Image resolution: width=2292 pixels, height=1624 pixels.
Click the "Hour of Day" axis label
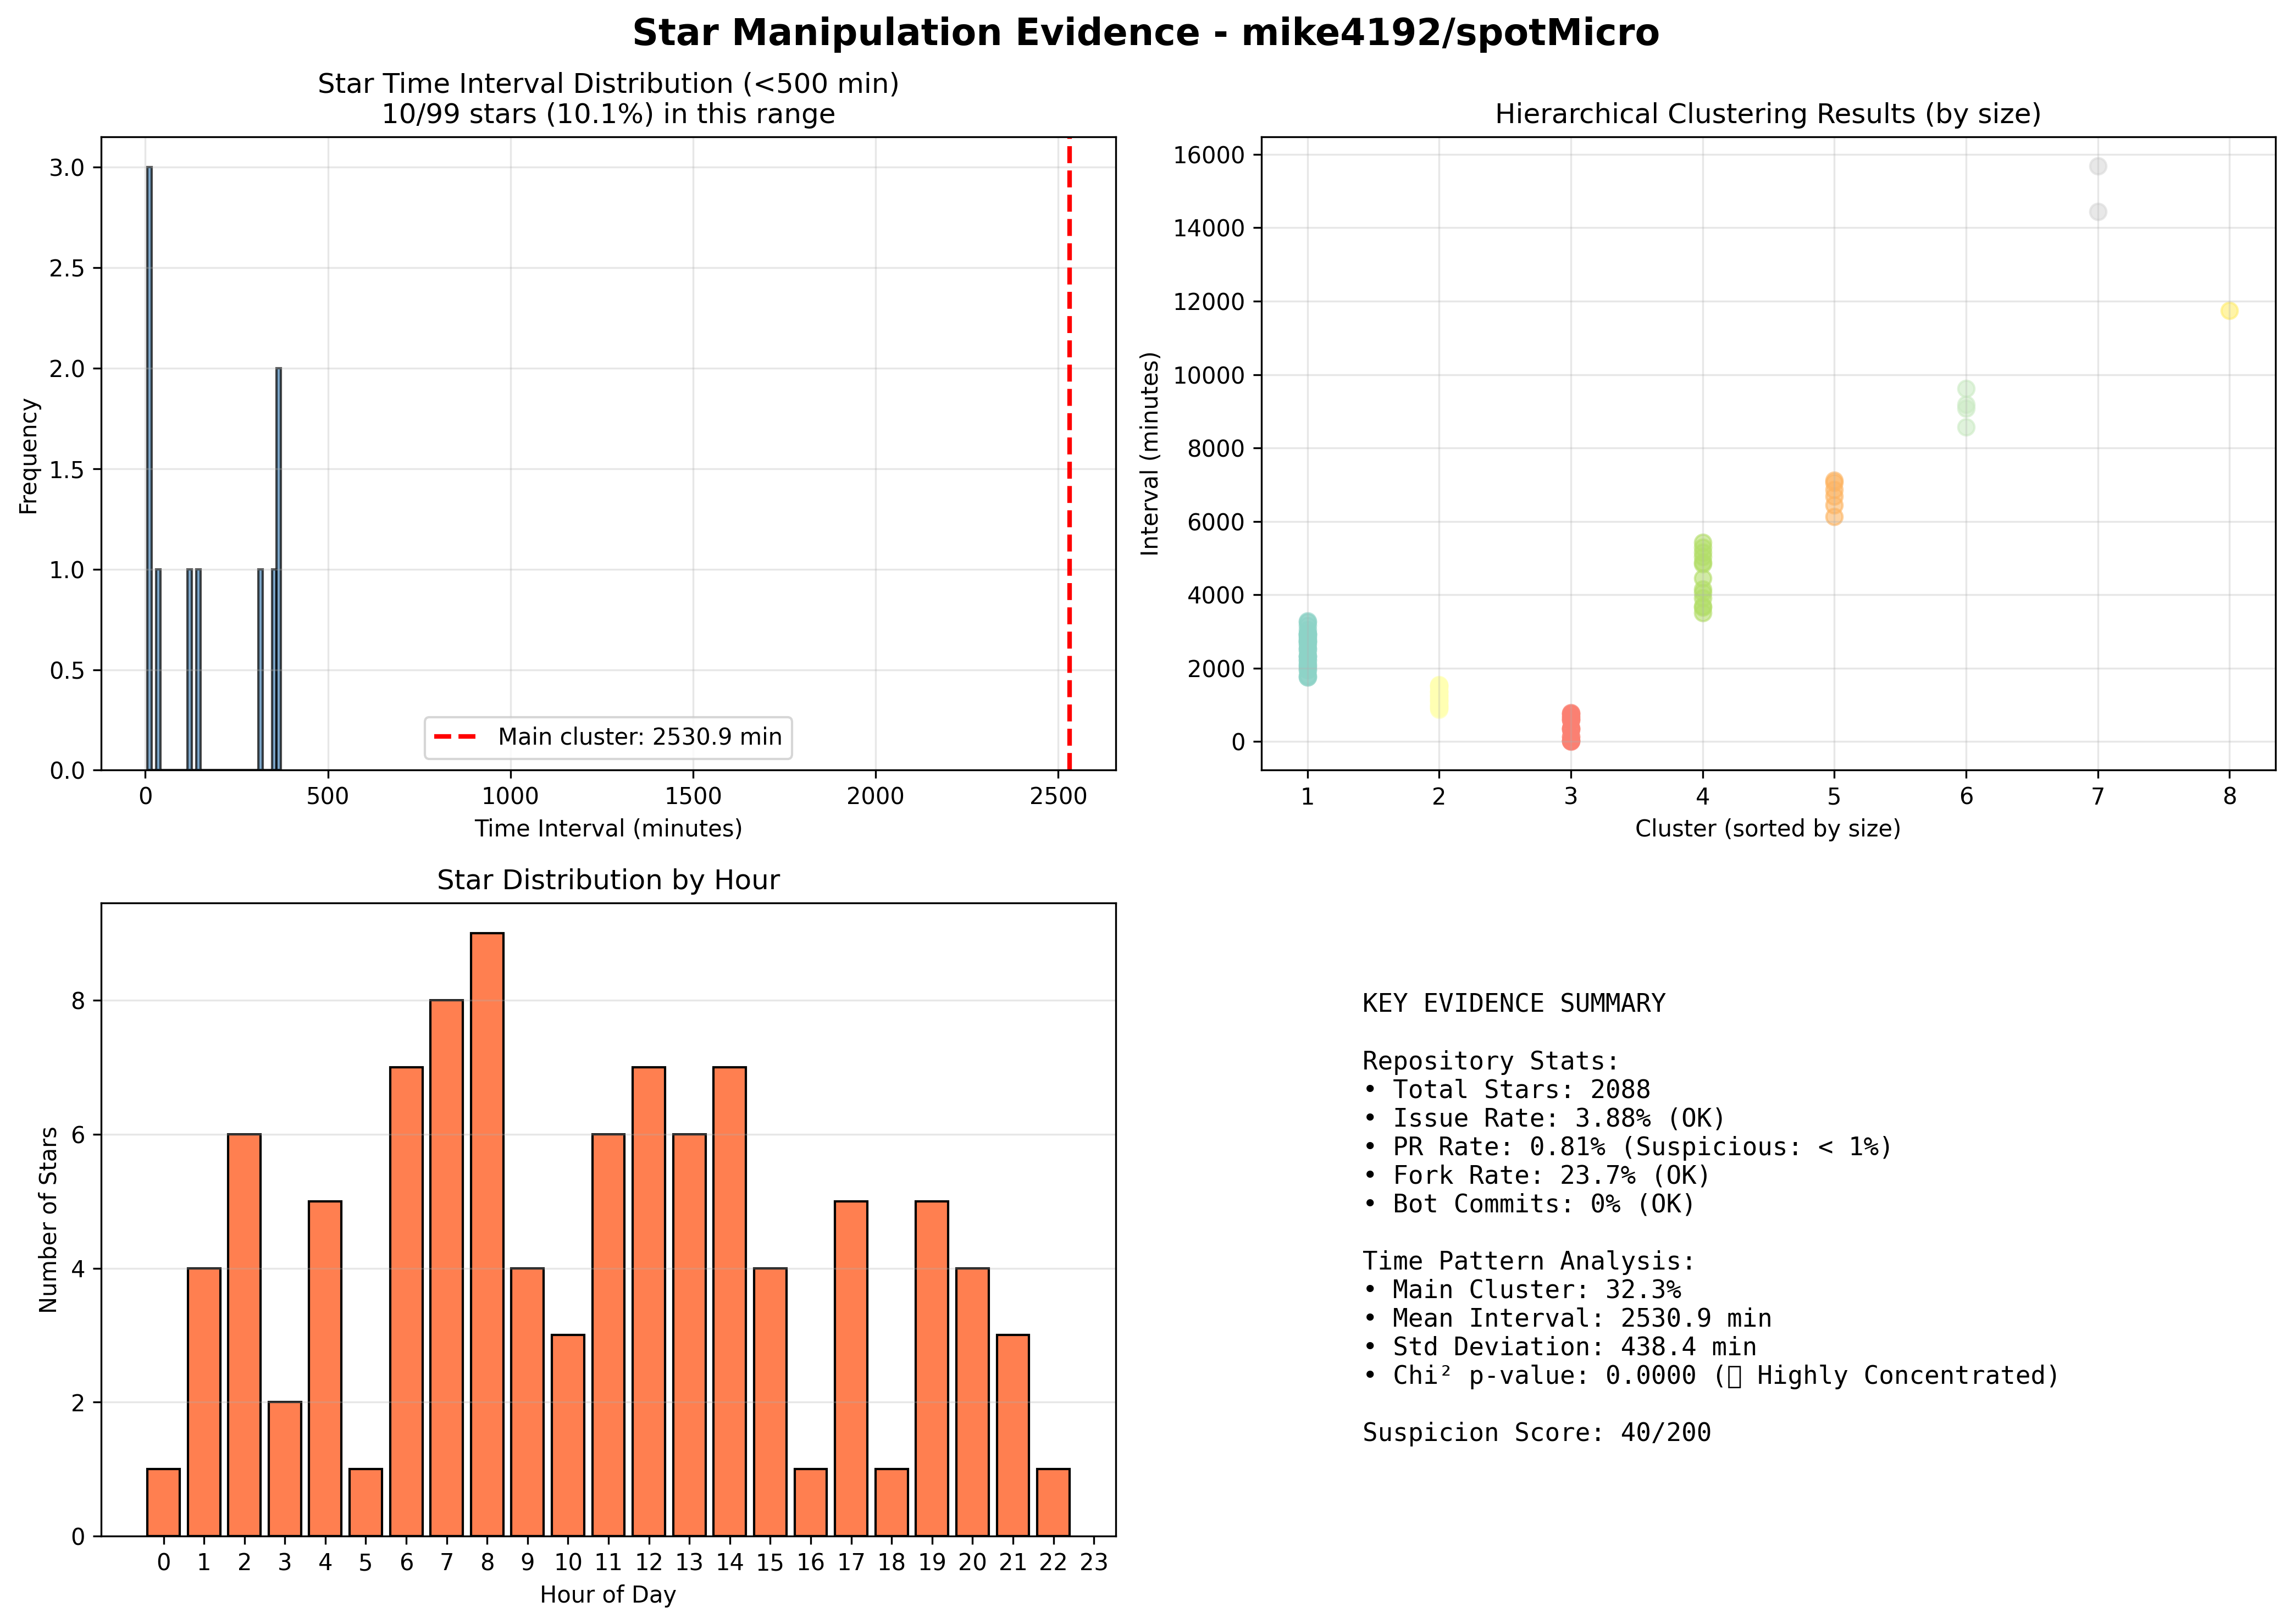608,1594
